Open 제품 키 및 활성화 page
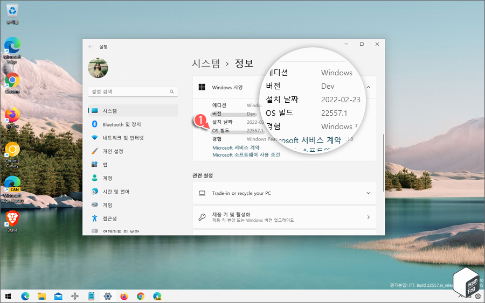 click(285, 217)
